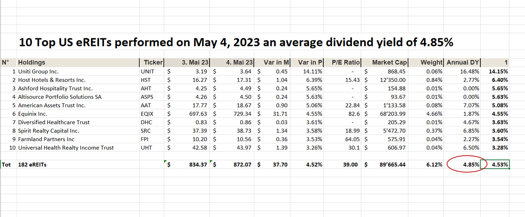Select the market cap cell '68'203.99'

(x=386, y=114)
